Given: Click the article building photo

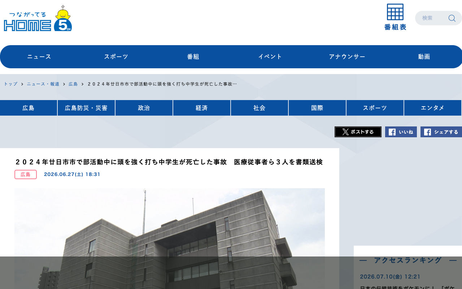Looking at the screenshot, I should pos(170,238).
